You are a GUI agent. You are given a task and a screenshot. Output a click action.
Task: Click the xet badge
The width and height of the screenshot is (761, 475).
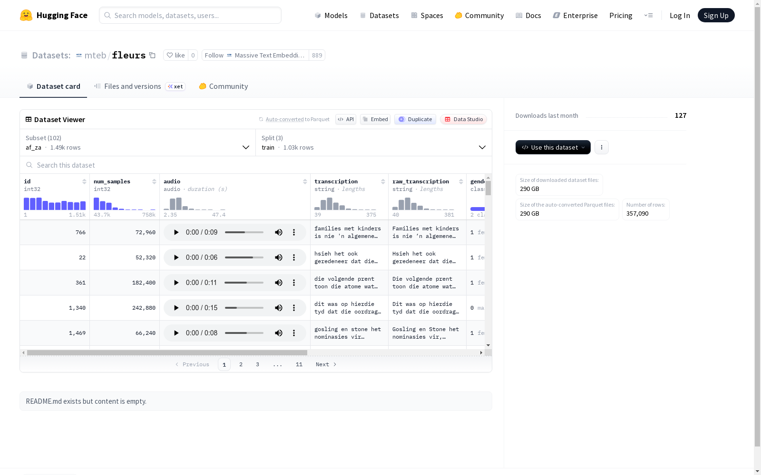(x=176, y=86)
